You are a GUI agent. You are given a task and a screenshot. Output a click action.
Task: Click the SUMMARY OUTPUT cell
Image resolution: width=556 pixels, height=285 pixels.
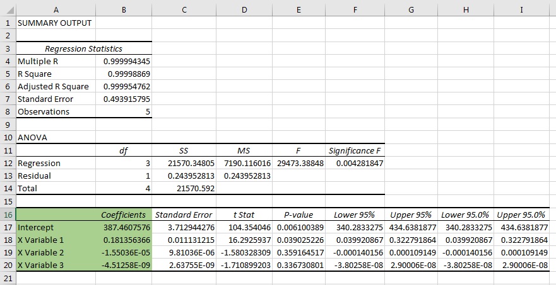[55, 23]
